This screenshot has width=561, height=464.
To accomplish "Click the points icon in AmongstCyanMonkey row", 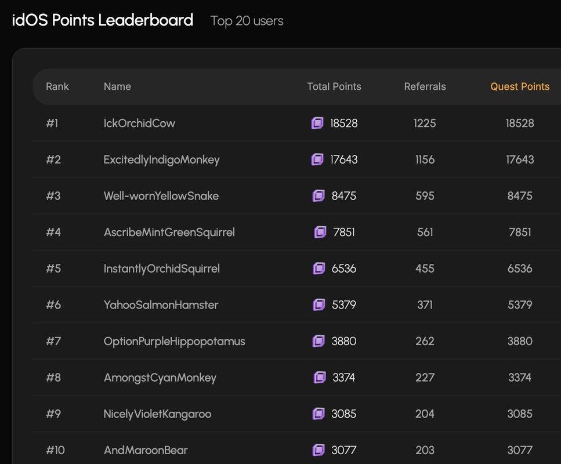I will [x=319, y=378].
